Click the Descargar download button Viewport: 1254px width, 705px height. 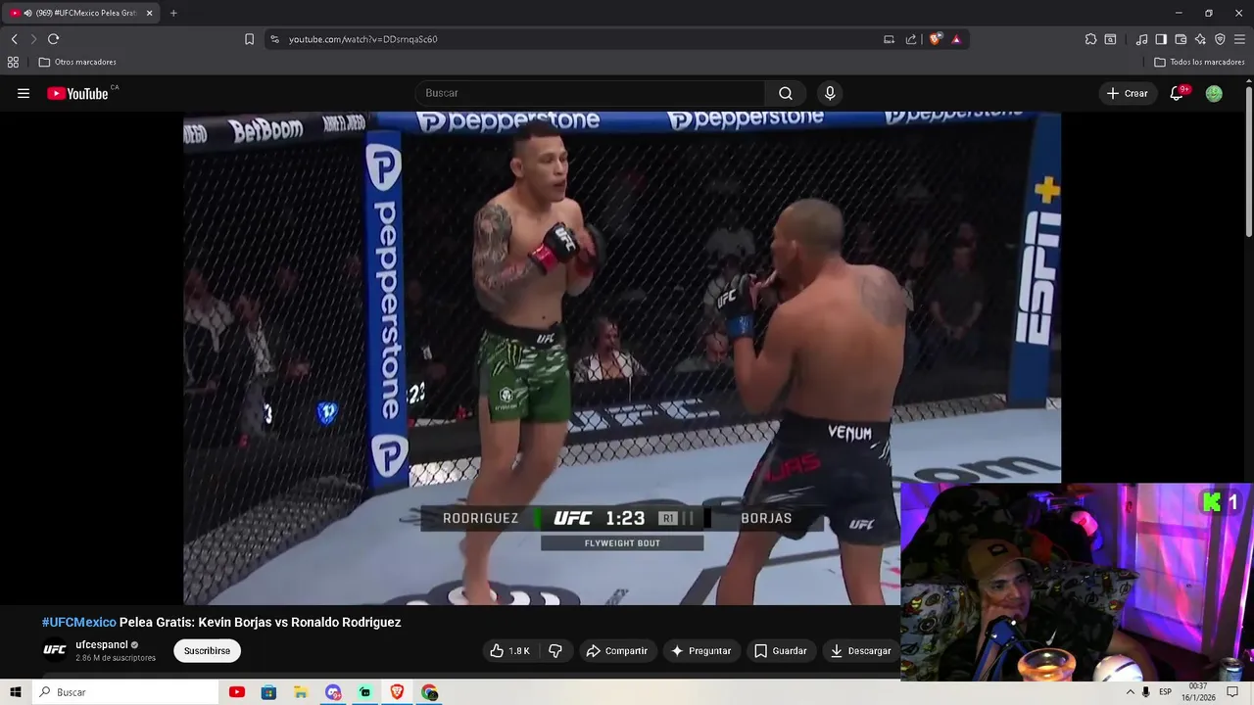[x=860, y=650]
